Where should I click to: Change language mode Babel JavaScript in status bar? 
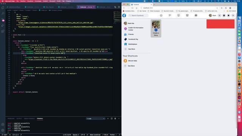95,135
